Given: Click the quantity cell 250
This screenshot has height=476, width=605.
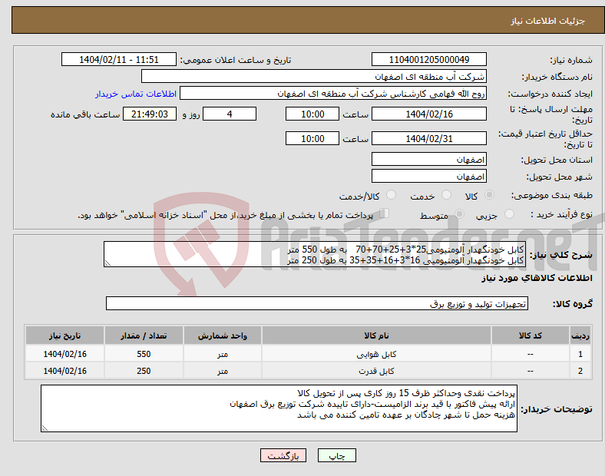Looking at the screenshot, I should tap(144, 371).
